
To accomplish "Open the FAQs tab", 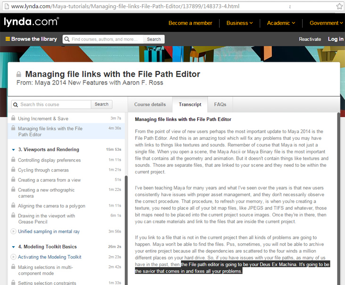I will point(220,104).
